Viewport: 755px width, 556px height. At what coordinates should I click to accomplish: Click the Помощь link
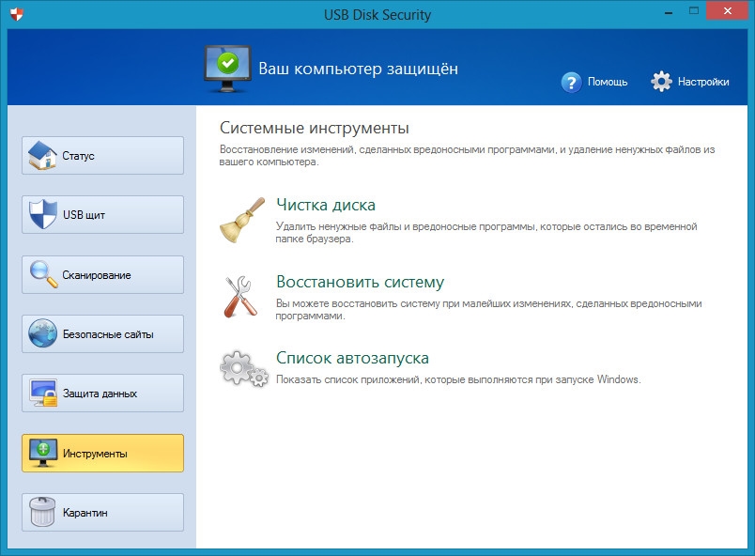coord(608,82)
